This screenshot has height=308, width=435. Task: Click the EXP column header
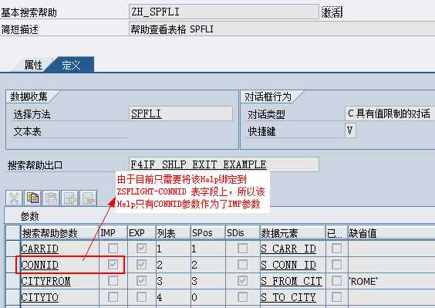(141, 233)
